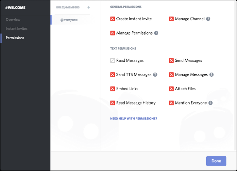Toggle Send Messages permission checkbox
The height and width of the screenshot is (171, 237).
171,60
